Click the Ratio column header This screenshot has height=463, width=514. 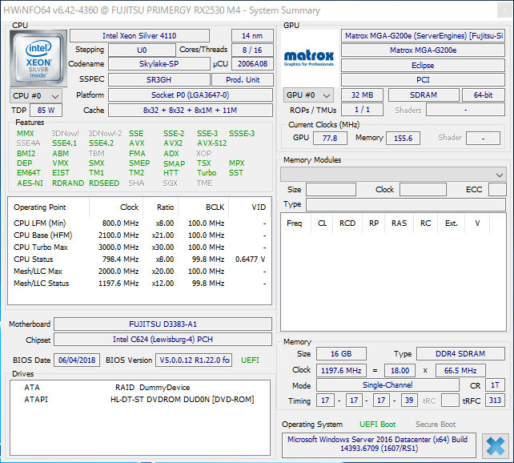coord(161,207)
